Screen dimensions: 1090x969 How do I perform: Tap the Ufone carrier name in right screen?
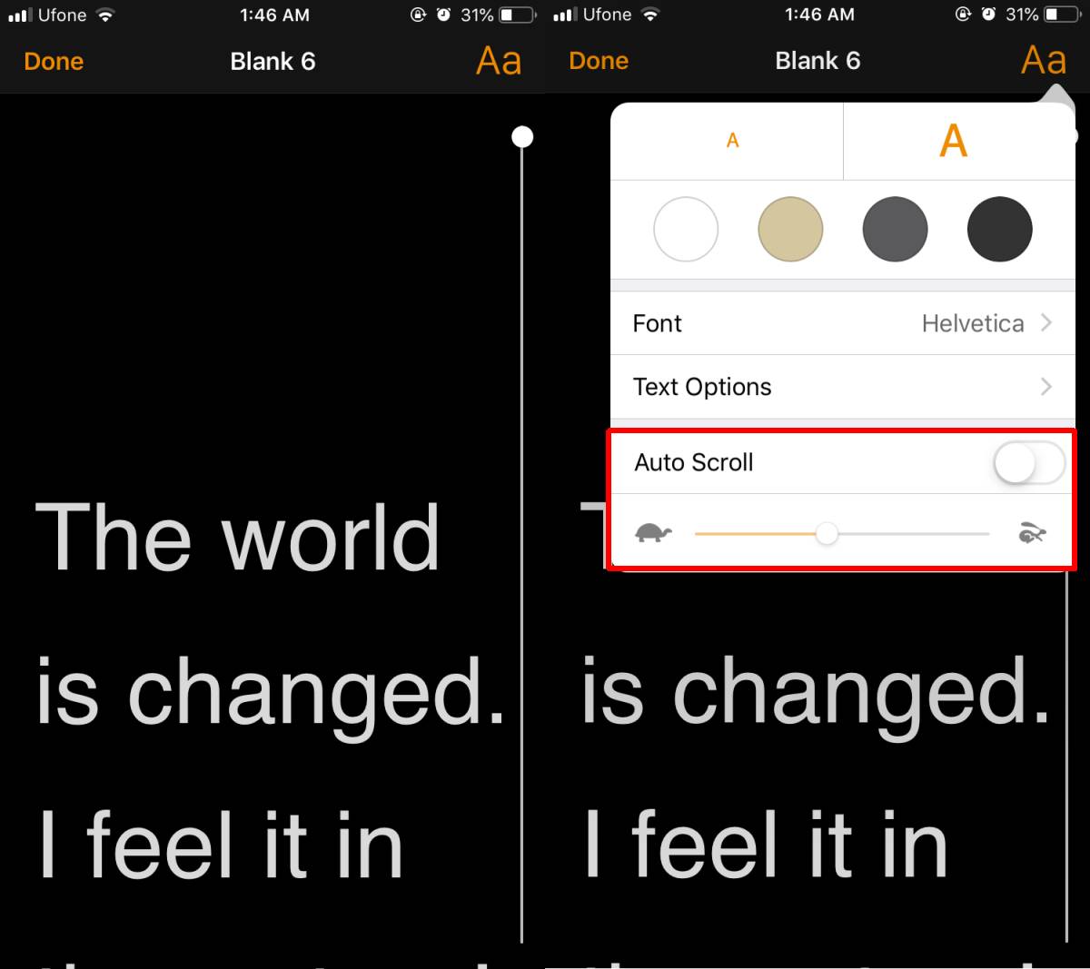tap(608, 15)
